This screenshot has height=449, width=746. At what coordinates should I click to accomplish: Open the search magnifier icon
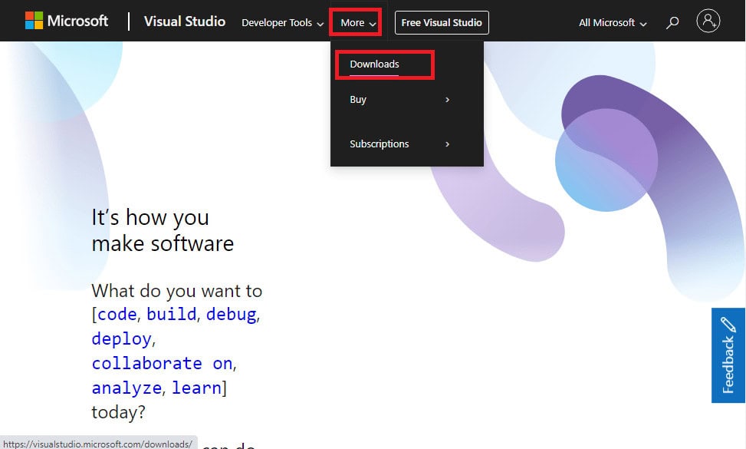[672, 22]
